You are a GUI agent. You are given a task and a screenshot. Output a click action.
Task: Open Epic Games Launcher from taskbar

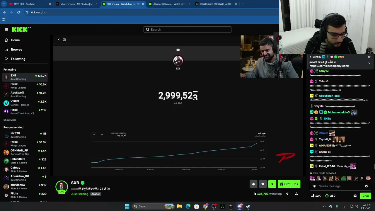coord(231,206)
